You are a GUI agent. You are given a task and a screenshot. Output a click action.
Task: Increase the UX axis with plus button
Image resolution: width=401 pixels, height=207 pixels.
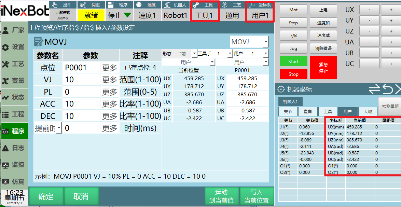(391, 10)
